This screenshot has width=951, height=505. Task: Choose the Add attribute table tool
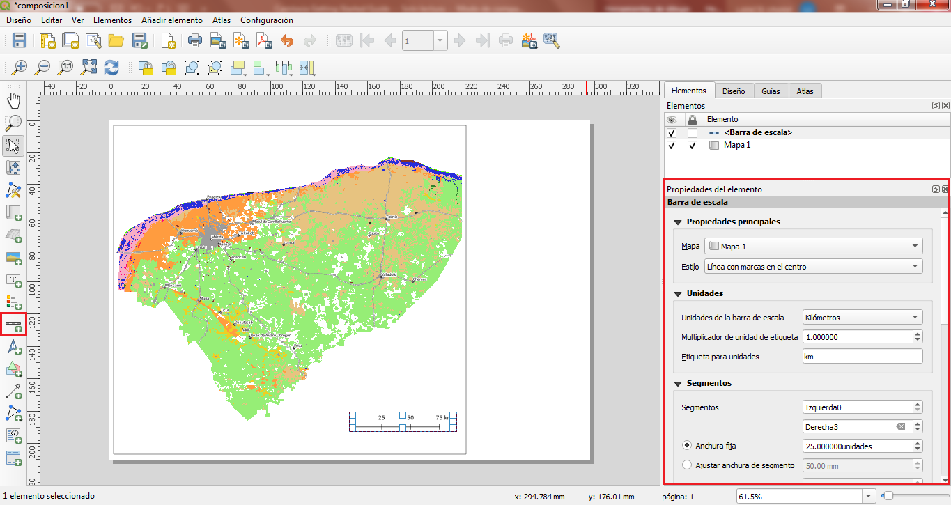[13, 458]
